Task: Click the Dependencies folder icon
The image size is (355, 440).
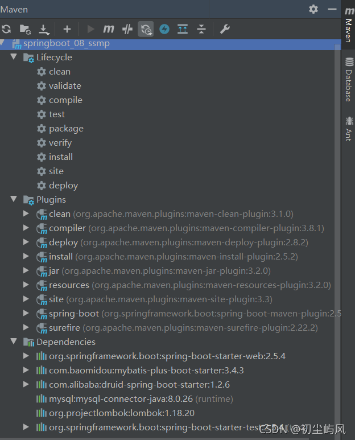Action: pyautogui.click(x=28, y=342)
